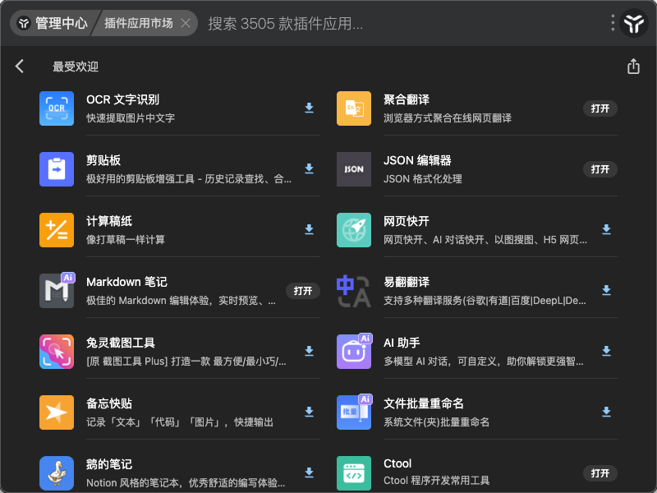This screenshot has width=657, height=493.
Task: Click the 剪贴板 plugin icon
Action: 57,169
